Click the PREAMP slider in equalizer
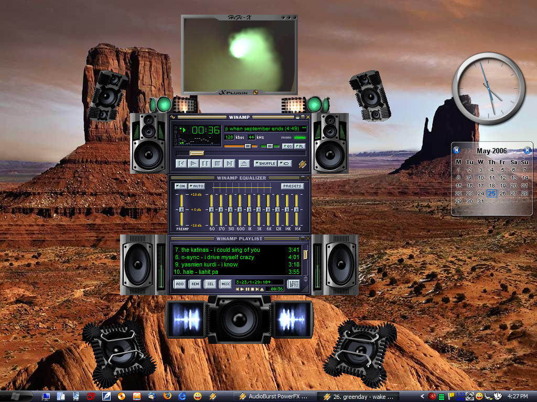Viewport: 537px width, 402px height. click(x=181, y=209)
